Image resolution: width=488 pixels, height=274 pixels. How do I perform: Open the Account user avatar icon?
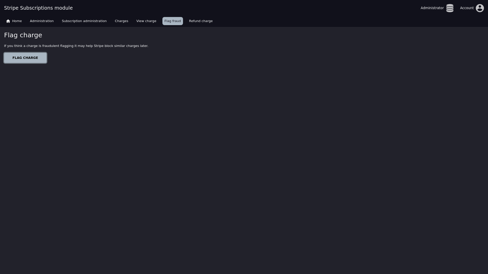coord(480,8)
